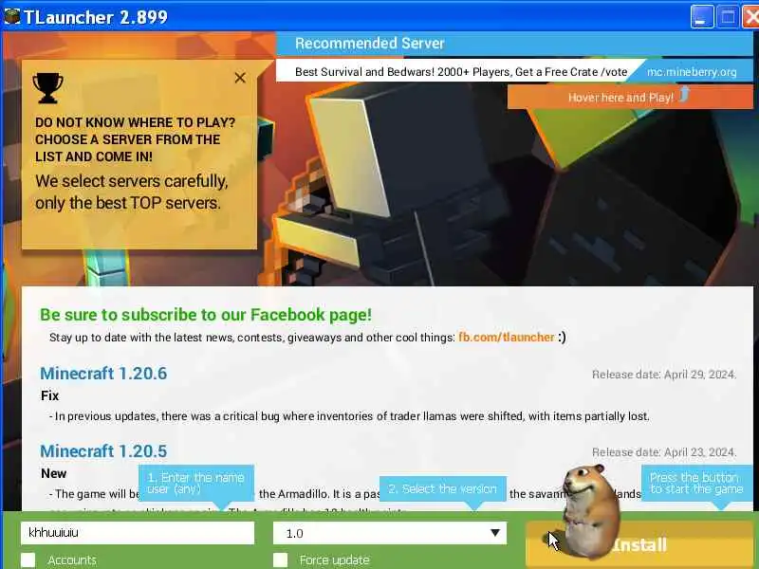Click the Install button
Image resolution: width=759 pixels, height=569 pixels.
click(x=639, y=544)
